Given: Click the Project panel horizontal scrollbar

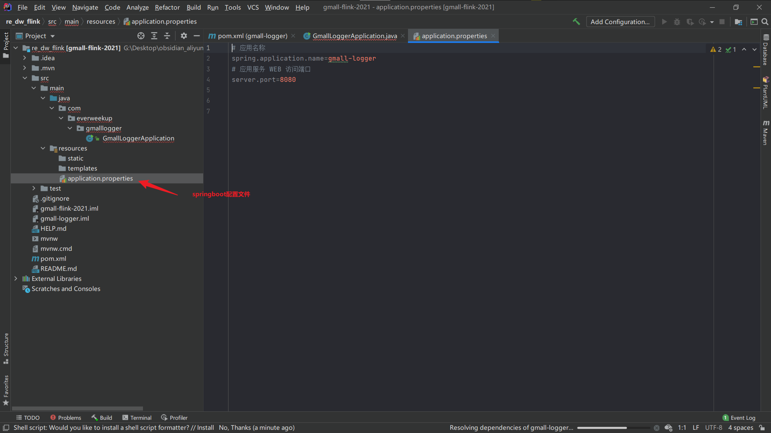Looking at the screenshot, I should [x=78, y=409].
